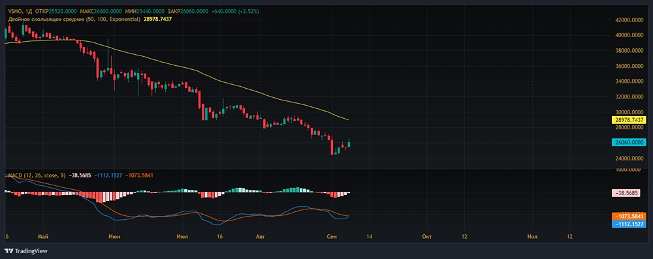Click the 14 date label after Сен
Viewport: 653px width, 259px height.
(x=370, y=237)
